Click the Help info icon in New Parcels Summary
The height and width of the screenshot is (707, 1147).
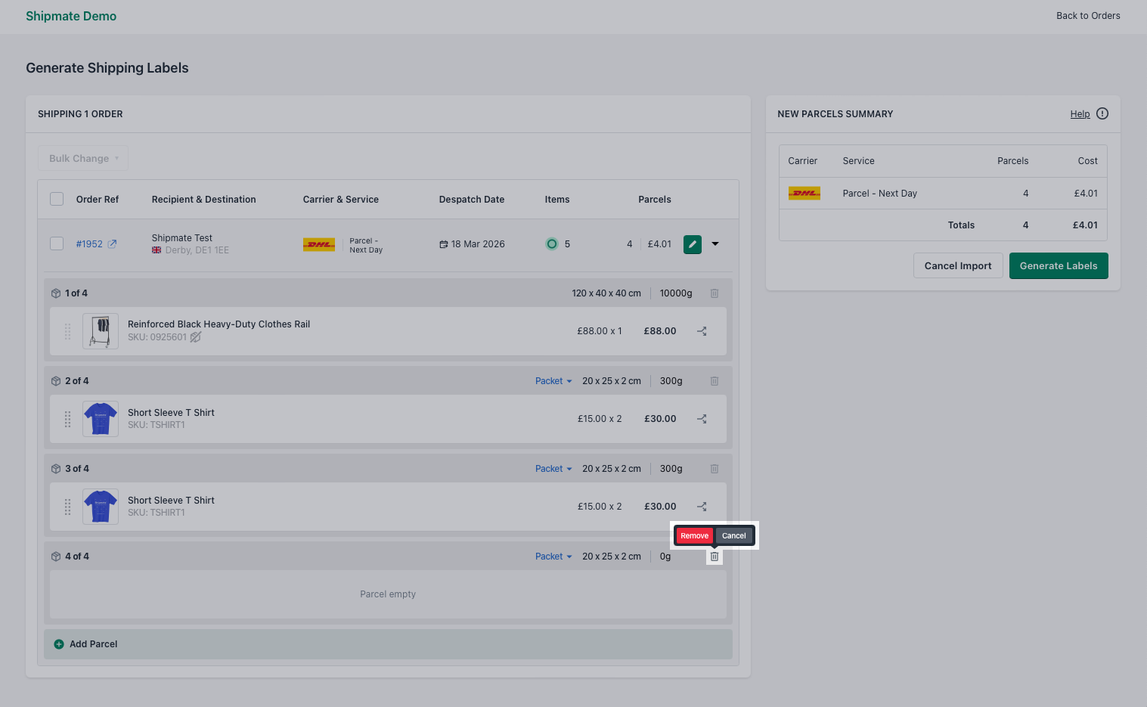pyautogui.click(x=1102, y=113)
